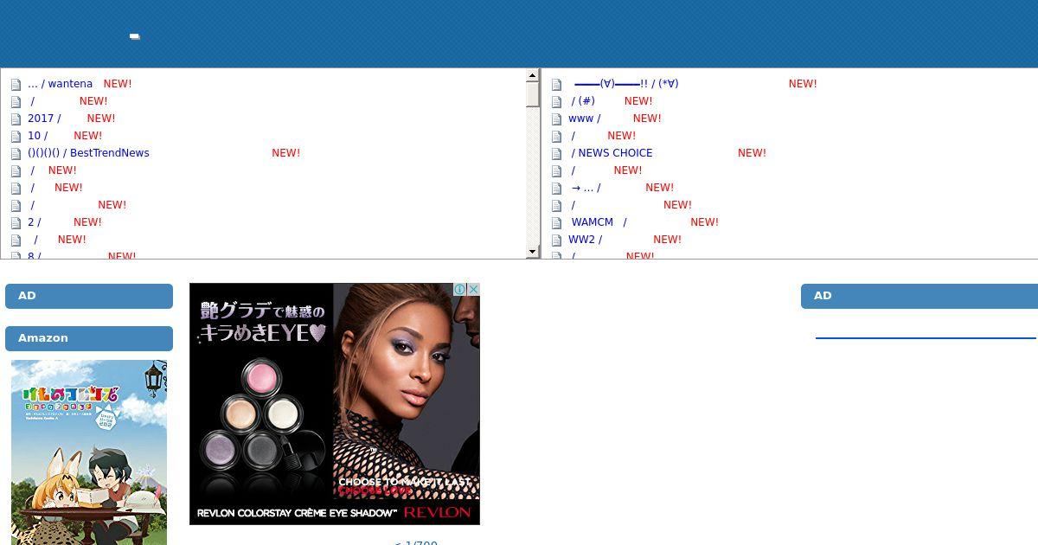Click the ad info icon on the Revlon banner

tap(460, 290)
